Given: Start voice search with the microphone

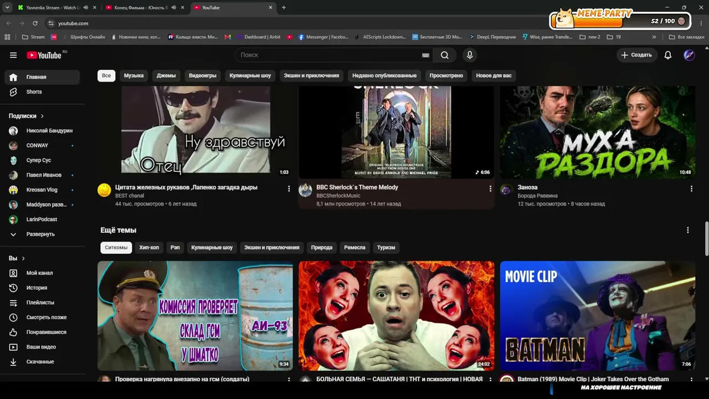Looking at the screenshot, I should click(x=470, y=55).
